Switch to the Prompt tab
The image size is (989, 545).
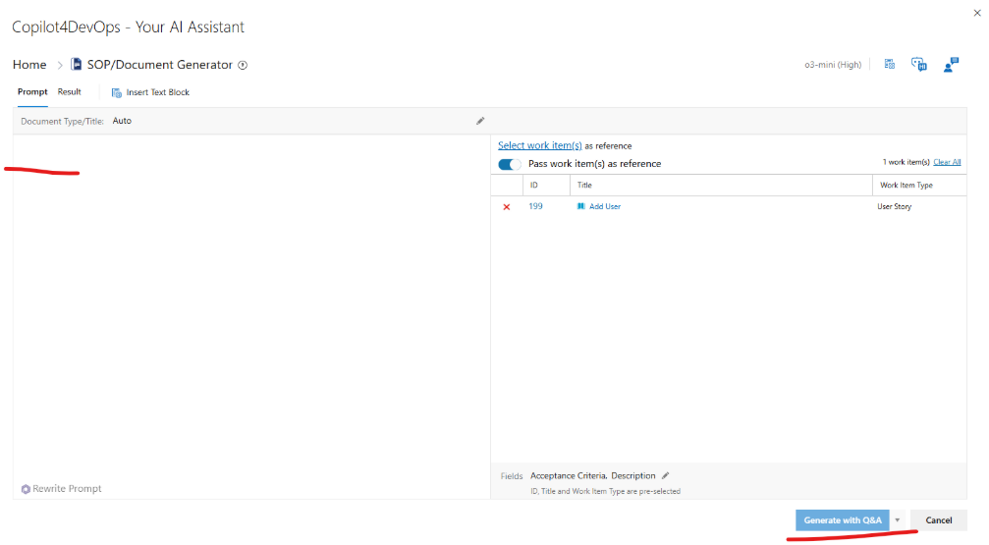pyautogui.click(x=32, y=92)
